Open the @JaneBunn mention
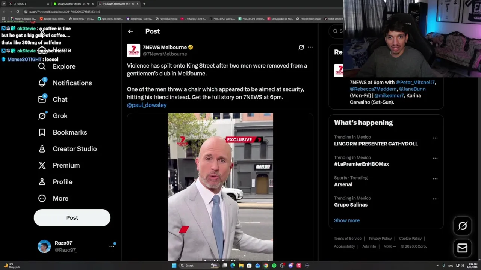The height and width of the screenshot is (270, 481). click(412, 89)
